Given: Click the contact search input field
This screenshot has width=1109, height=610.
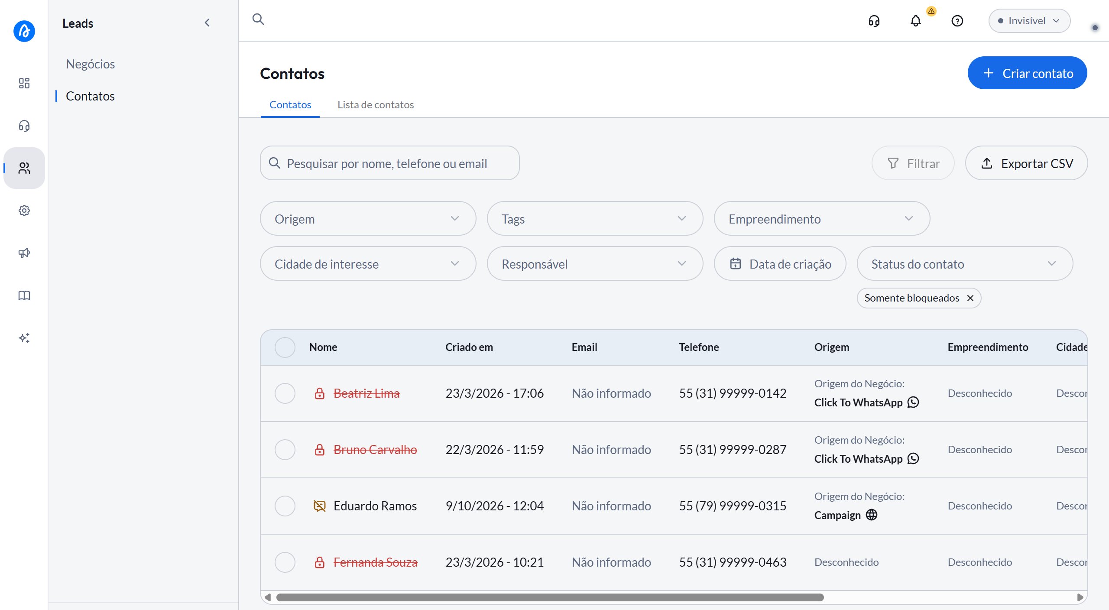Looking at the screenshot, I should click(x=390, y=163).
